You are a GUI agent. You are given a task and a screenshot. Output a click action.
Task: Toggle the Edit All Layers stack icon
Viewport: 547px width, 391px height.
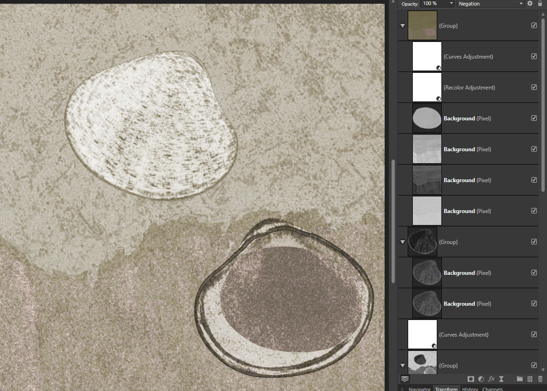[404, 379]
